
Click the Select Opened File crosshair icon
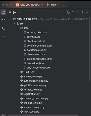(x=68, y=12)
